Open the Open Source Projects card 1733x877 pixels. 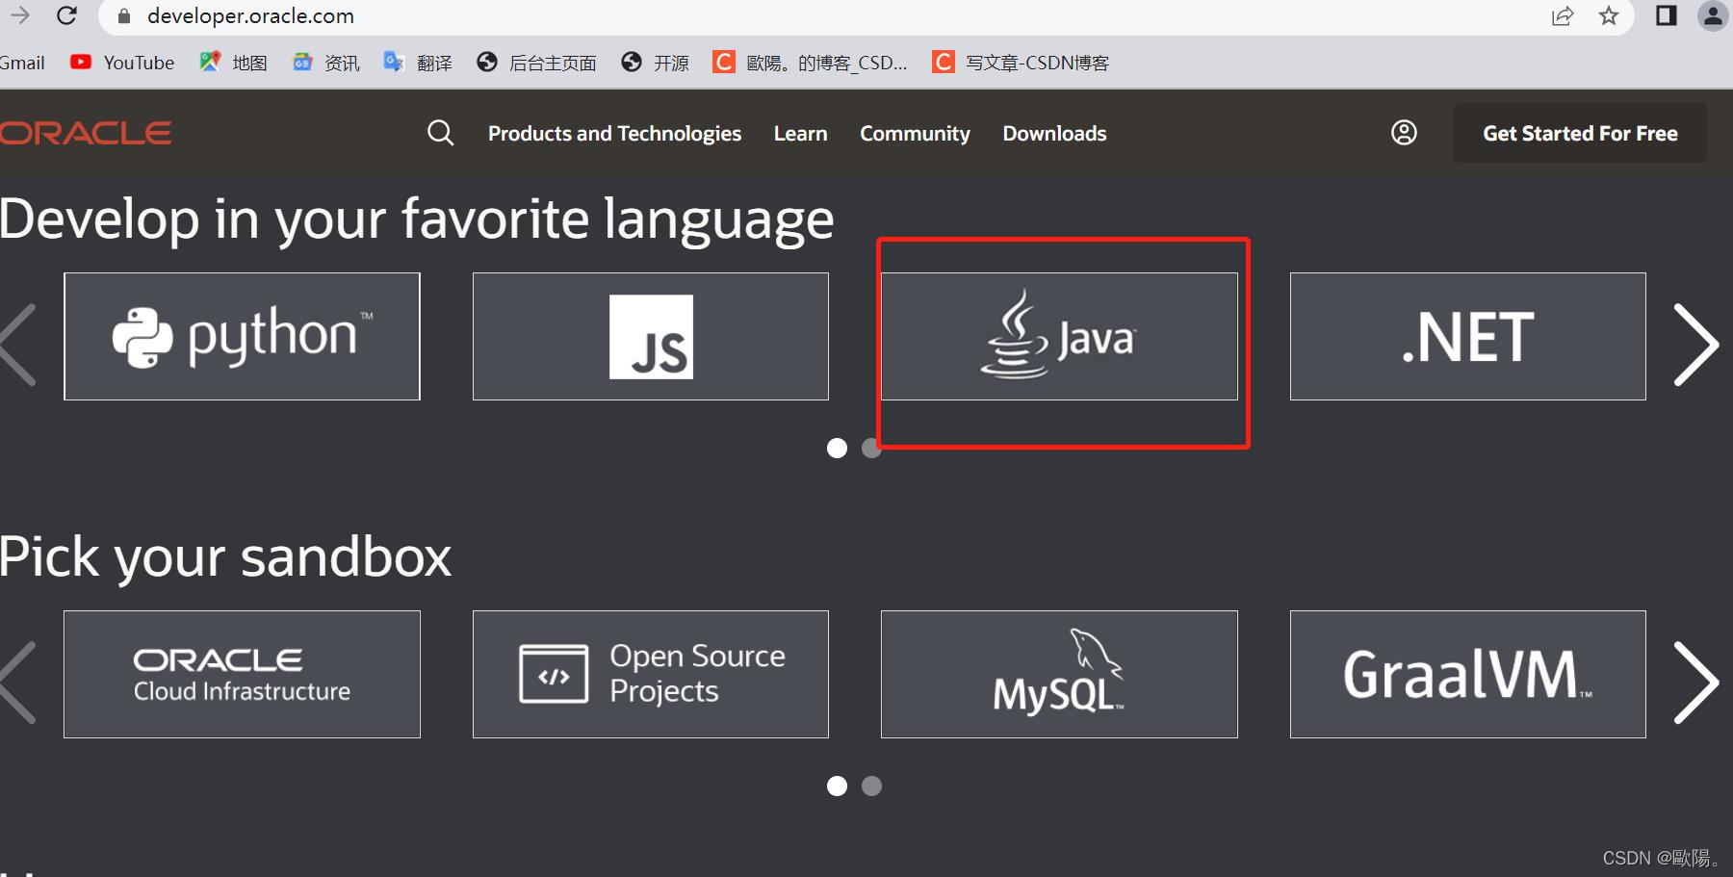coord(651,674)
